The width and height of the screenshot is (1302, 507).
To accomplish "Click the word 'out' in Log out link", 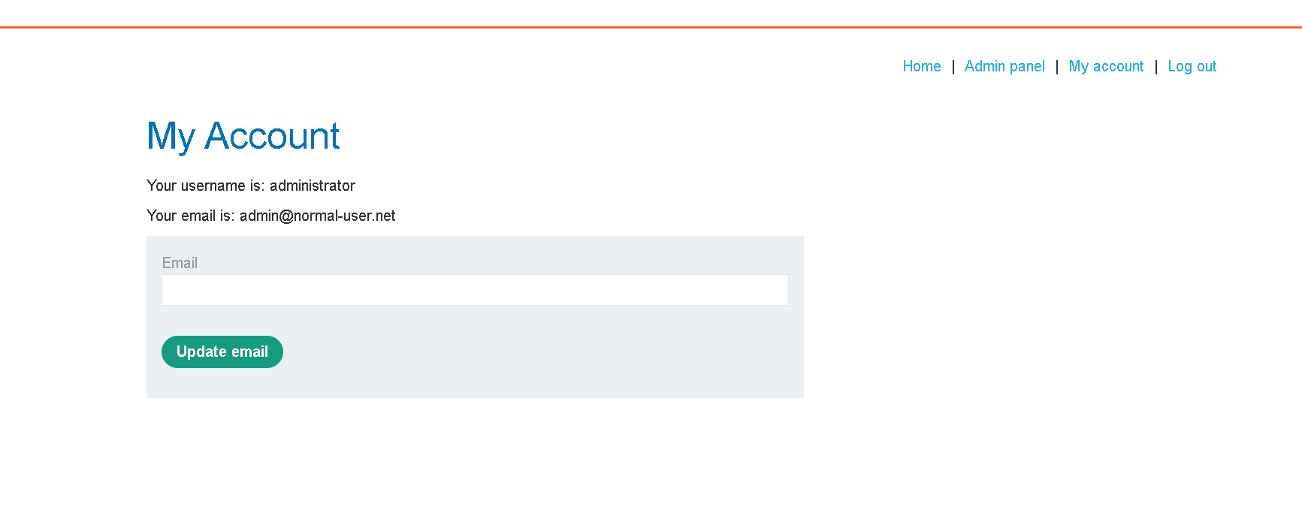I will (1207, 66).
